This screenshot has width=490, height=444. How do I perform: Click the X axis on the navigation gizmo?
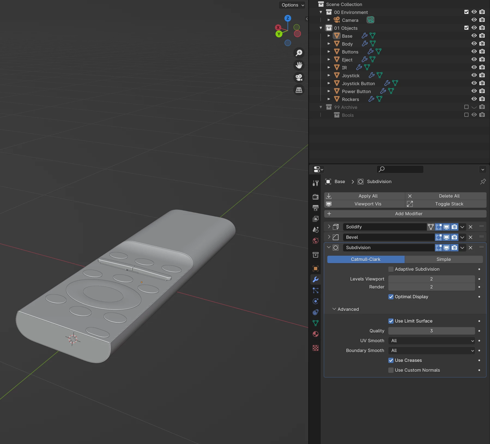278,27
